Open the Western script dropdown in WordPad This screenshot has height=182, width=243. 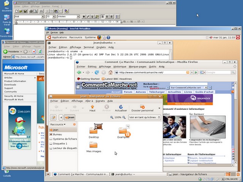78,17
